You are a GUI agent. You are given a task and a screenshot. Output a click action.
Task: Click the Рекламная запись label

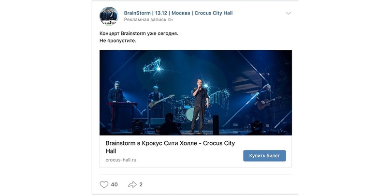click(x=145, y=20)
